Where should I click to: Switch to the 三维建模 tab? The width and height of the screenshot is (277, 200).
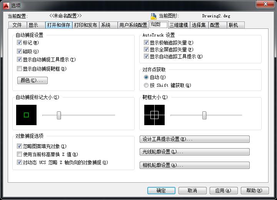coord(179,25)
